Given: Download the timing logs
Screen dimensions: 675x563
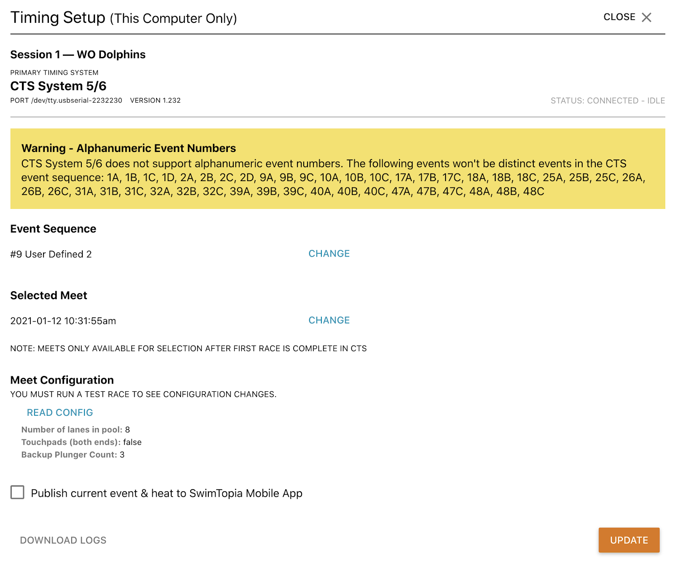Looking at the screenshot, I should 63,540.
